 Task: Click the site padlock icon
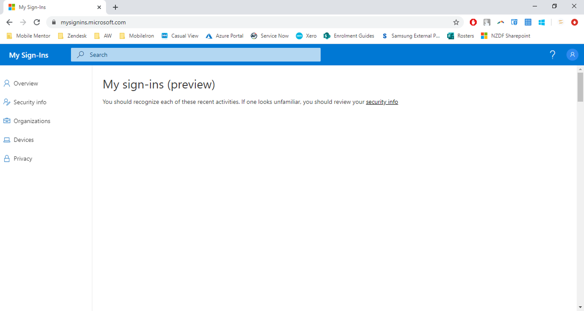point(54,22)
